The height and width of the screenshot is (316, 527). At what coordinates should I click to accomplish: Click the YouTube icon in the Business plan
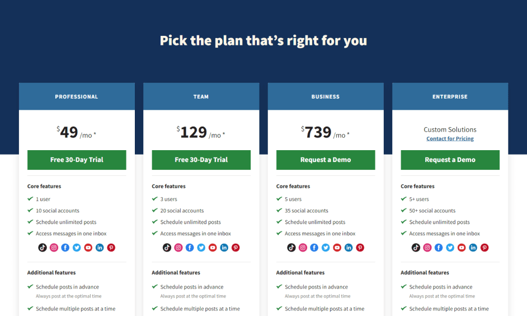pos(337,248)
